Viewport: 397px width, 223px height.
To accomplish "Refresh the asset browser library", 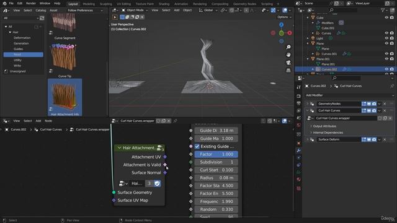I will click(42, 18).
